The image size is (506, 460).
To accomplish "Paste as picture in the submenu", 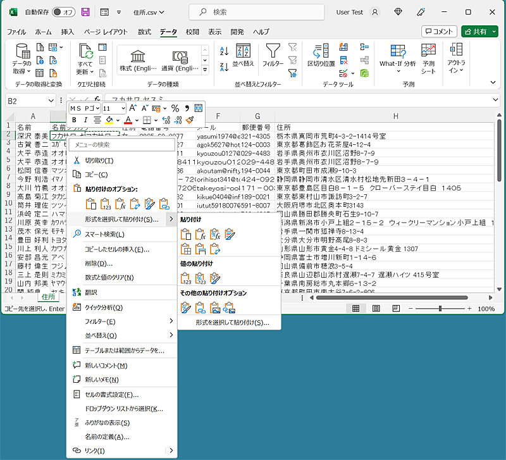I will [x=214, y=308].
